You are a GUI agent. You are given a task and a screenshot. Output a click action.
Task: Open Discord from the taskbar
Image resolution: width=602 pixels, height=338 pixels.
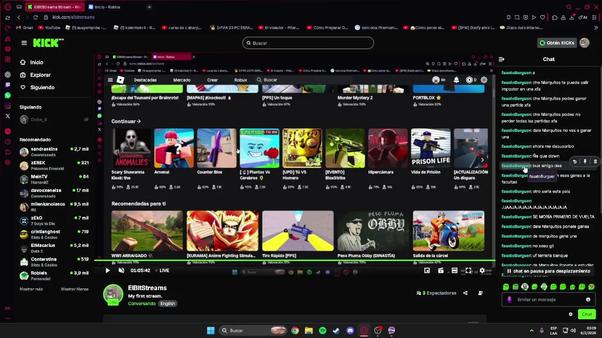pyautogui.click(x=350, y=330)
